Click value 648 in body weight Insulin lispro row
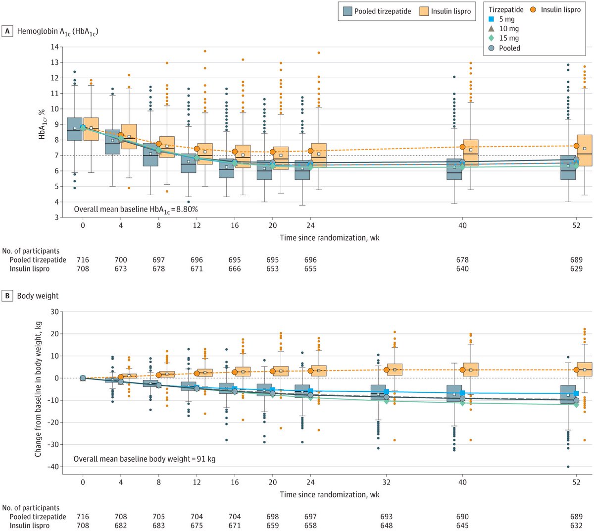Viewport: 594px width, 531px height. [387, 526]
